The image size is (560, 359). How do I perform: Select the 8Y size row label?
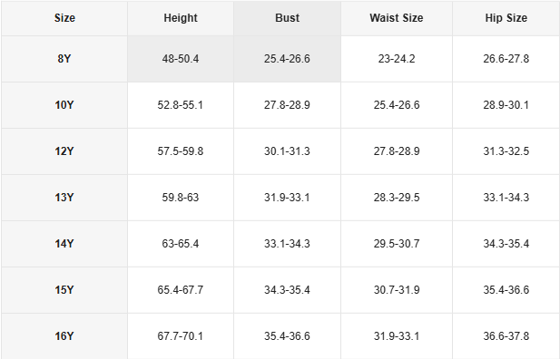click(64, 59)
